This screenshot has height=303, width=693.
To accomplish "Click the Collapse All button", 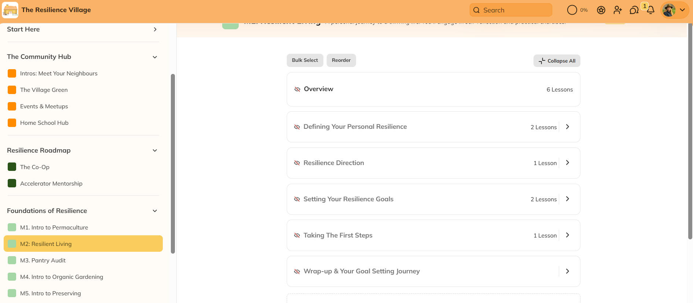I will pos(557,61).
